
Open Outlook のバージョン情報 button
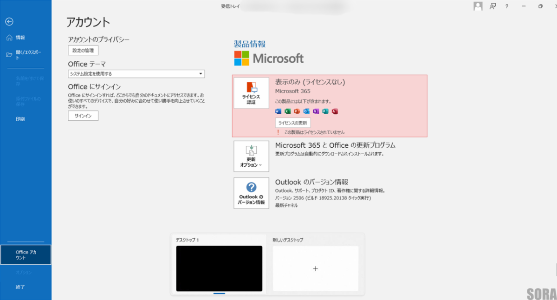tap(251, 193)
